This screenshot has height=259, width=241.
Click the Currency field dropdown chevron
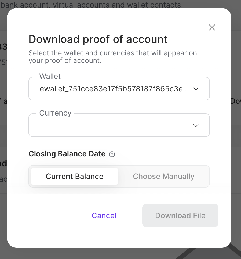196,125
